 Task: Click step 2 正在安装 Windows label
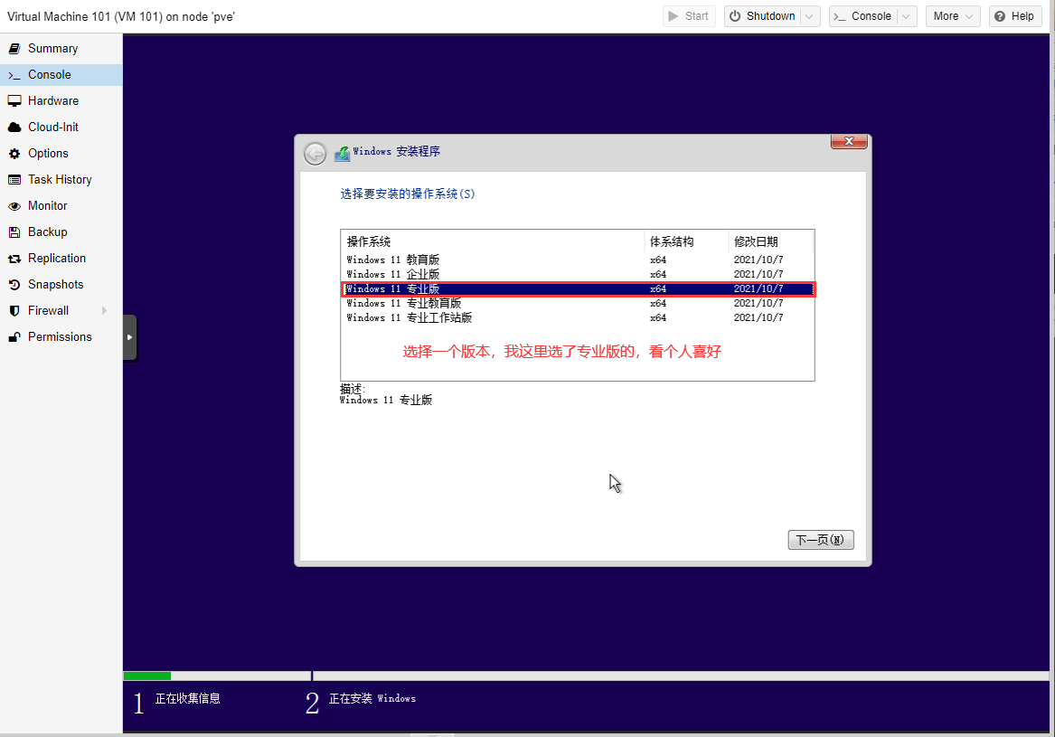(x=372, y=699)
